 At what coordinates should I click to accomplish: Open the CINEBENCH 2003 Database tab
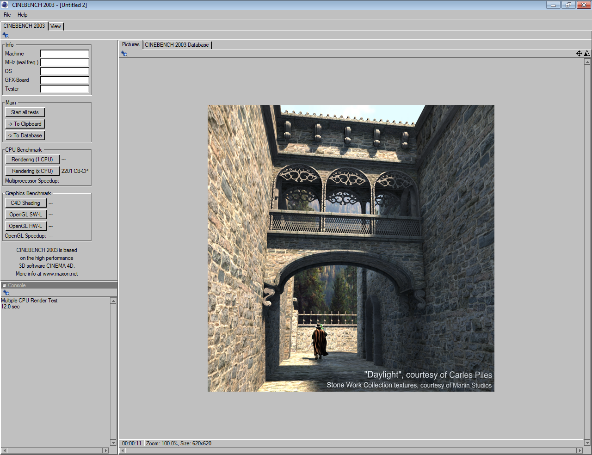(177, 45)
